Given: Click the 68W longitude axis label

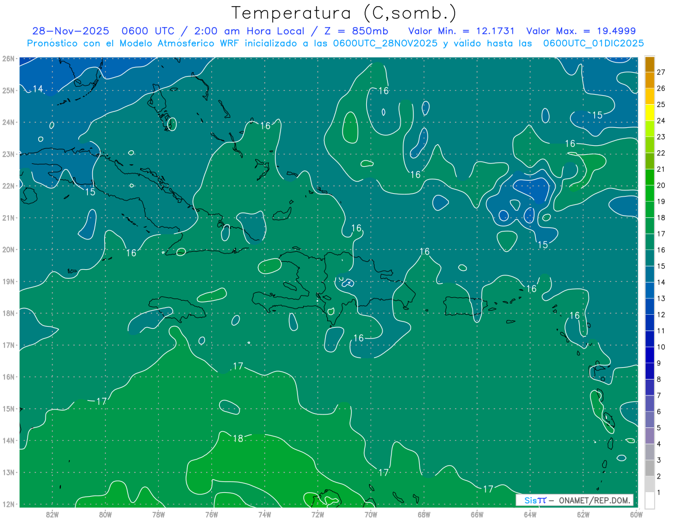Looking at the screenshot, I should [424, 514].
